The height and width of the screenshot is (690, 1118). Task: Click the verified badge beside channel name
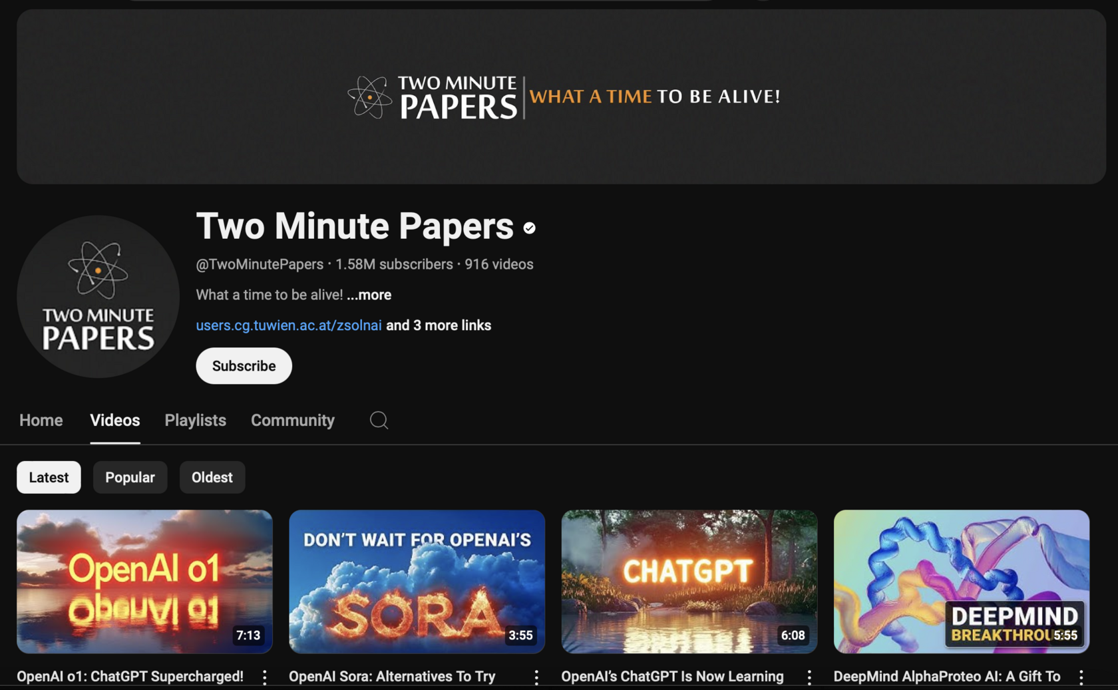point(529,228)
